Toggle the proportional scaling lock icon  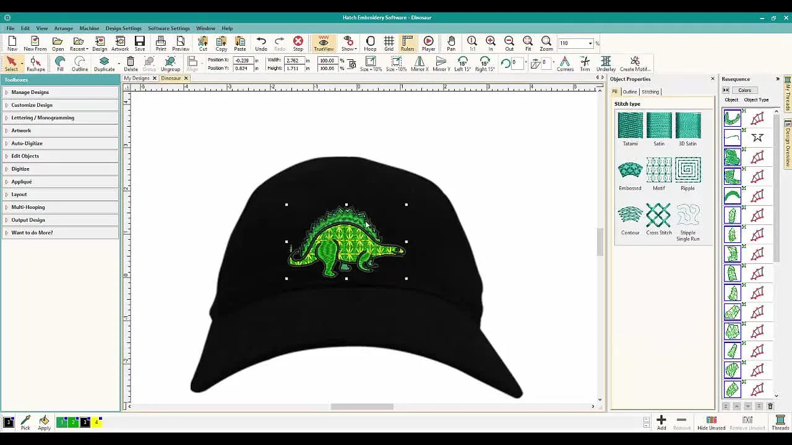(x=352, y=64)
